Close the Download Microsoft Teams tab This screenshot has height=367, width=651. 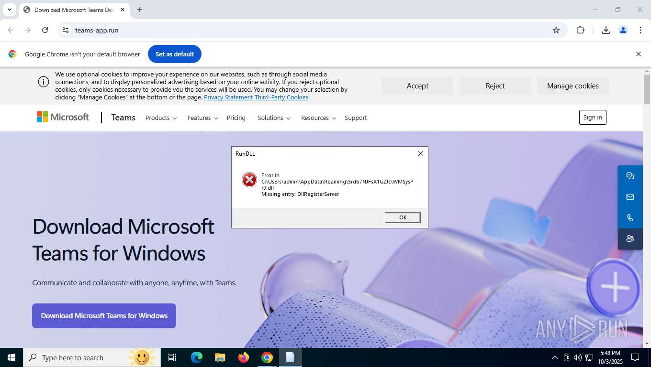[123, 10]
